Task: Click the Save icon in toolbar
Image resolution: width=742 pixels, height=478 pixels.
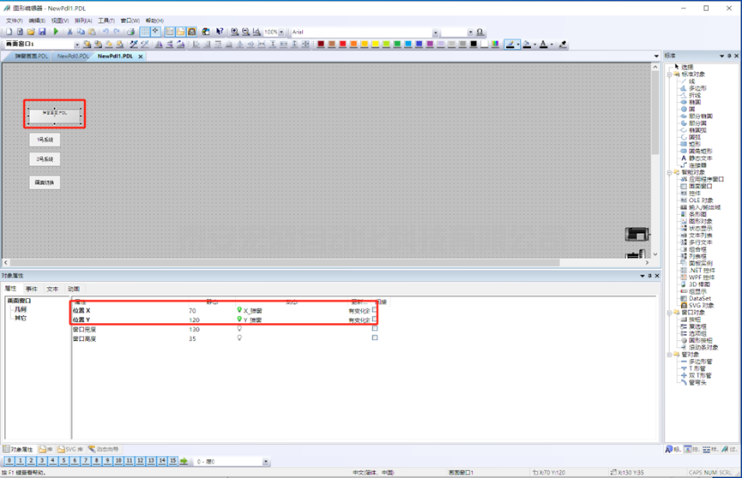Action: pyautogui.click(x=42, y=32)
